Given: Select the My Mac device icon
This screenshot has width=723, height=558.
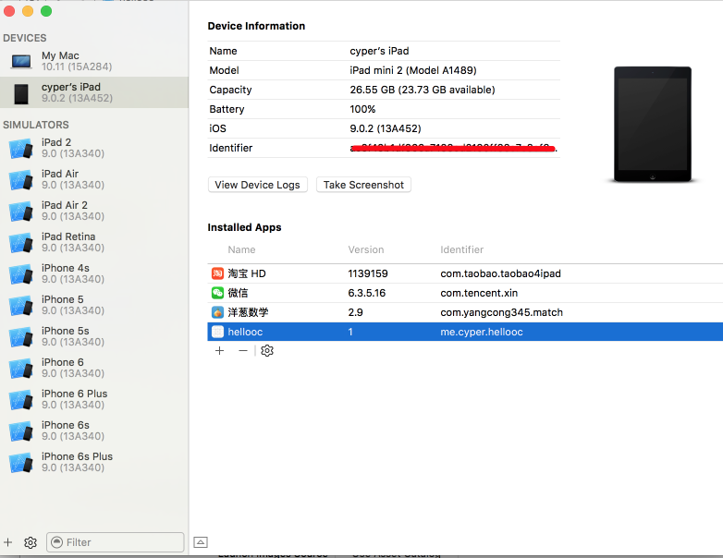Looking at the screenshot, I should pyautogui.click(x=21, y=62).
